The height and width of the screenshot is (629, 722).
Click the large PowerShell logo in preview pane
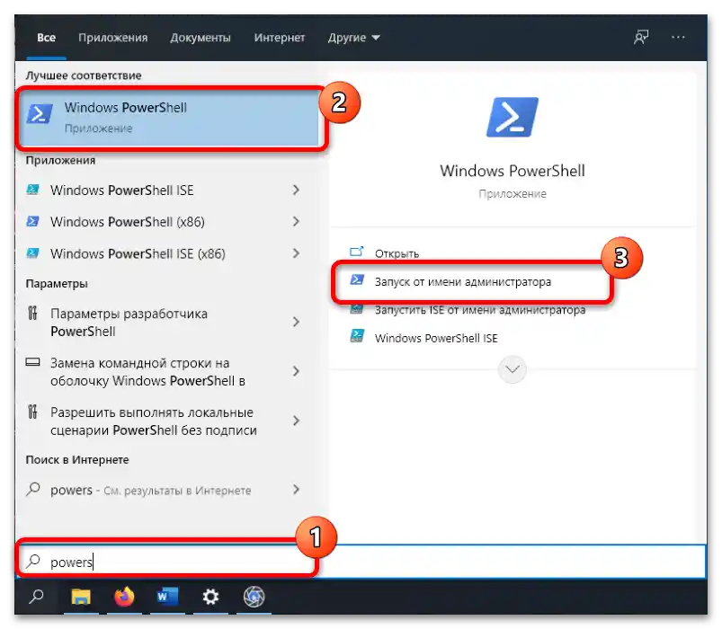tap(512, 117)
